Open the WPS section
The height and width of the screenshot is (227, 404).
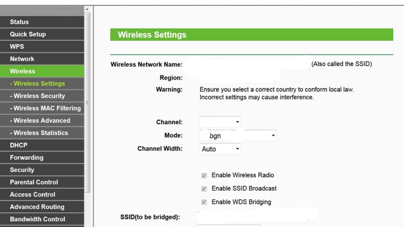coord(42,46)
